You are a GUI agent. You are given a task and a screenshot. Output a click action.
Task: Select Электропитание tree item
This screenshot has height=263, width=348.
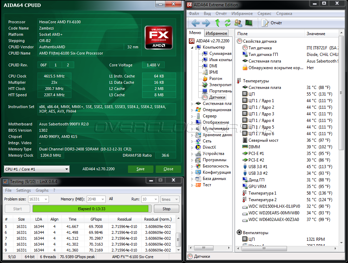click(220, 85)
